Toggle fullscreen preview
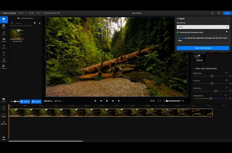 159,101
